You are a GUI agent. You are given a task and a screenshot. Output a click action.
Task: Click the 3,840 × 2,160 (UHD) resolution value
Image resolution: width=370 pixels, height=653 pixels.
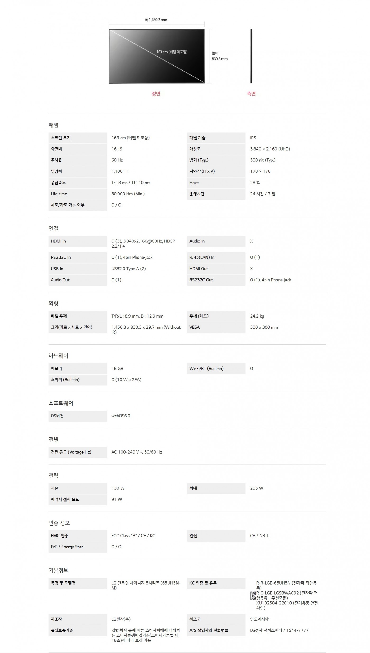[x=270, y=149]
